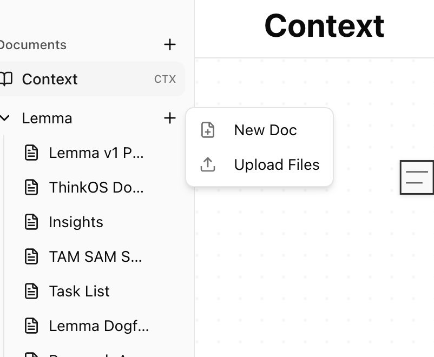The height and width of the screenshot is (357, 434).
Task: Select the Context item in sidebar
Action: click(50, 79)
